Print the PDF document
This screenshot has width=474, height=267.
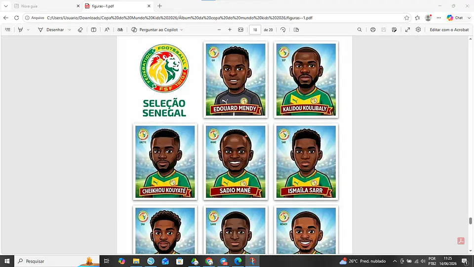click(x=373, y=30)
